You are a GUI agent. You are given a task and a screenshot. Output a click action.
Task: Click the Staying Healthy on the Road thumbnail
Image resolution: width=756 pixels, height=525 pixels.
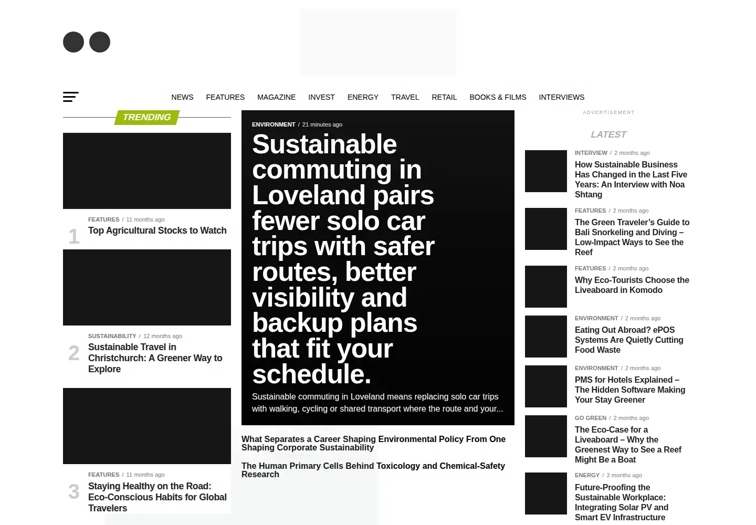pyautogui.click(x=147, y=426)
